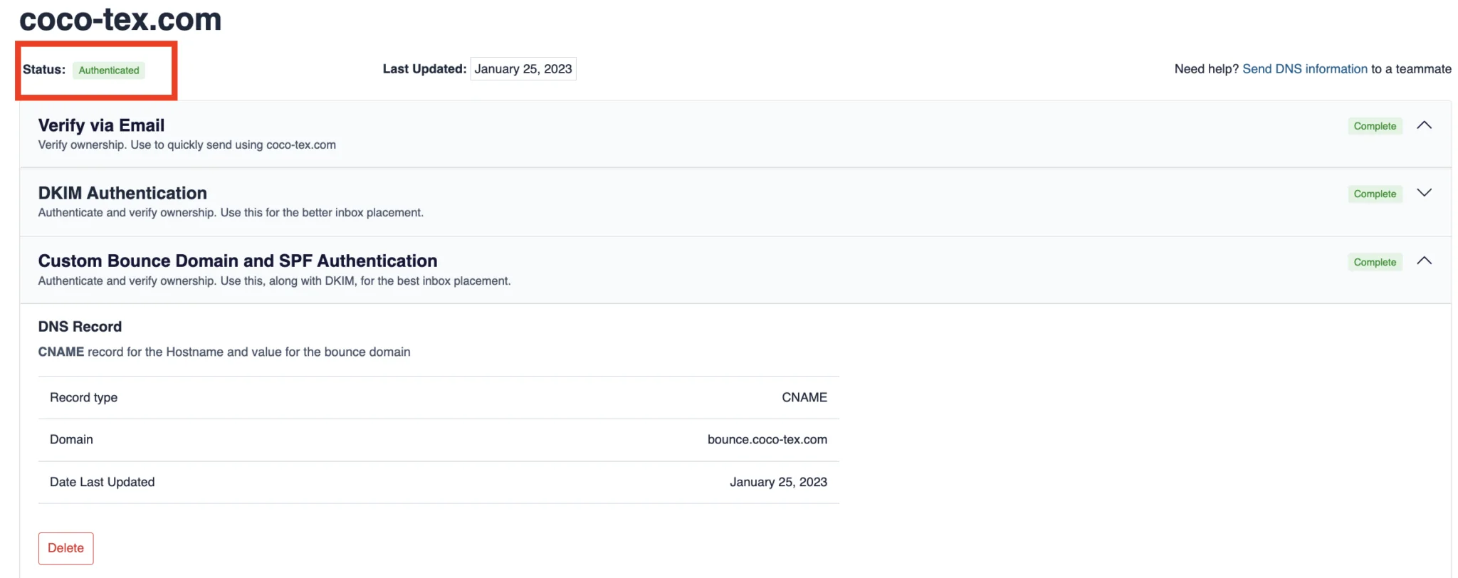Select the bounce.coco-tex.com domain value

point(767,439)
